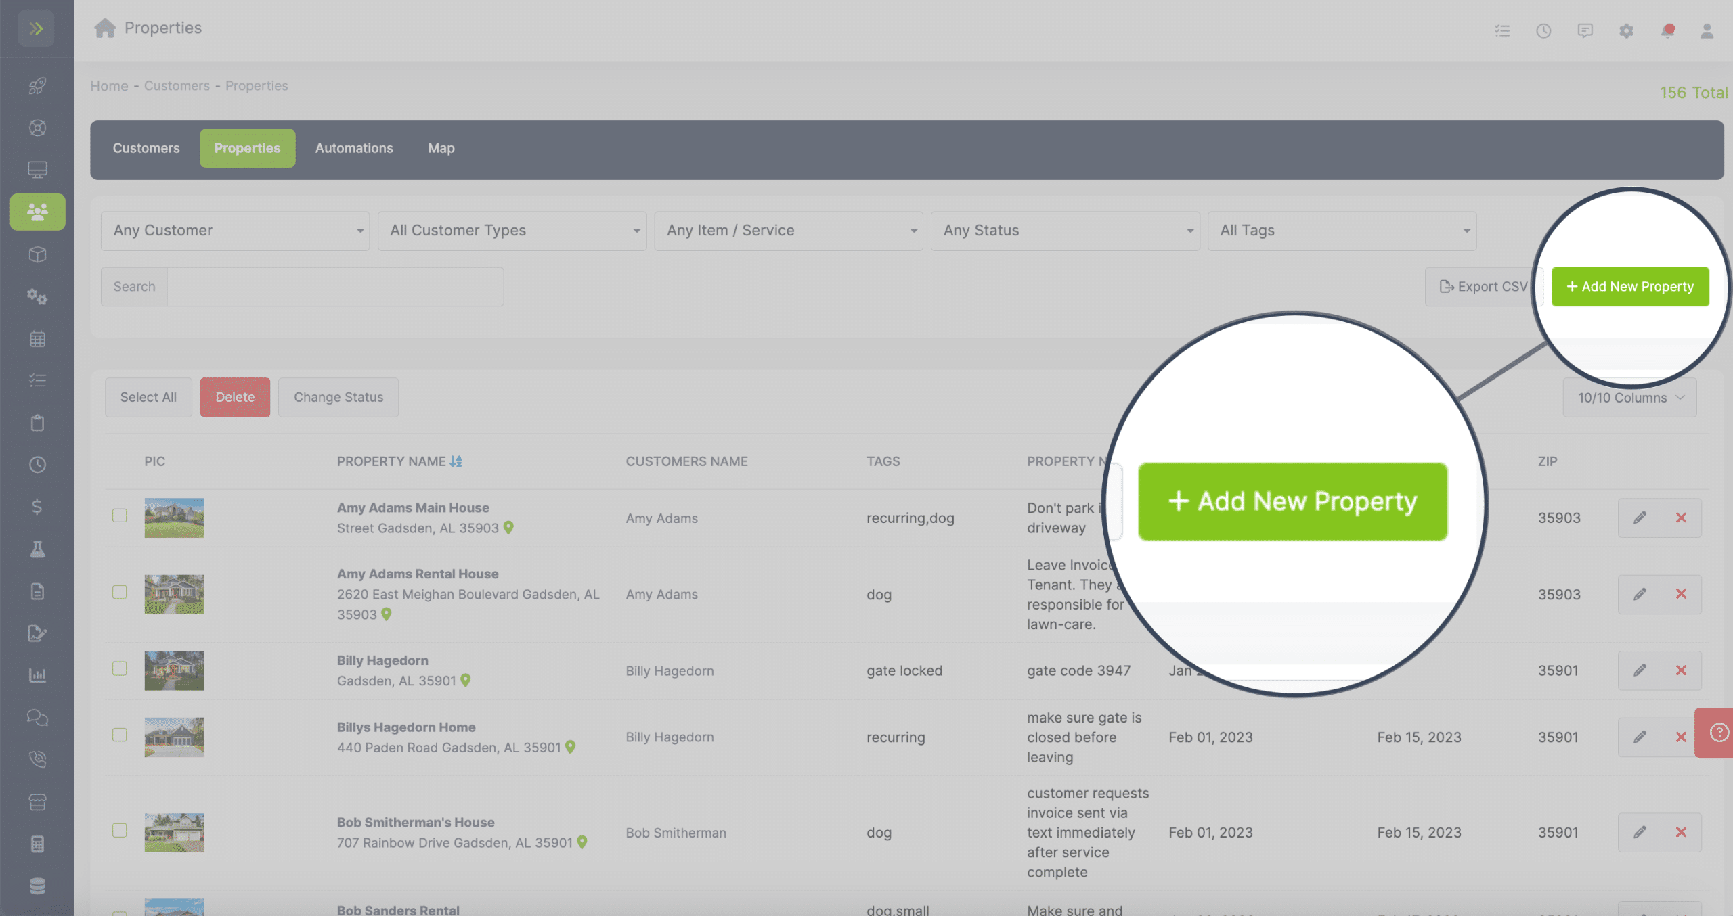Open the Any Customer dropdown
The image size is (1733, 916).
[235, 231]
